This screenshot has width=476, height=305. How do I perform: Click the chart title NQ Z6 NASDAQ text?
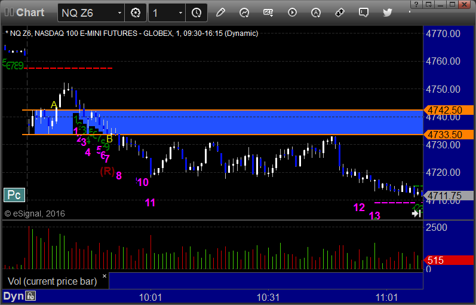click(132, 33)
